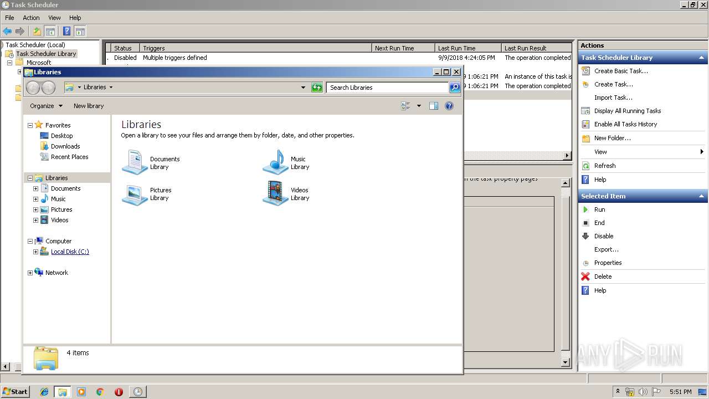The width and height of the screenshot is (709, 399).
Task: Open the Organize dropdown menu
Action: pos(46,106)
